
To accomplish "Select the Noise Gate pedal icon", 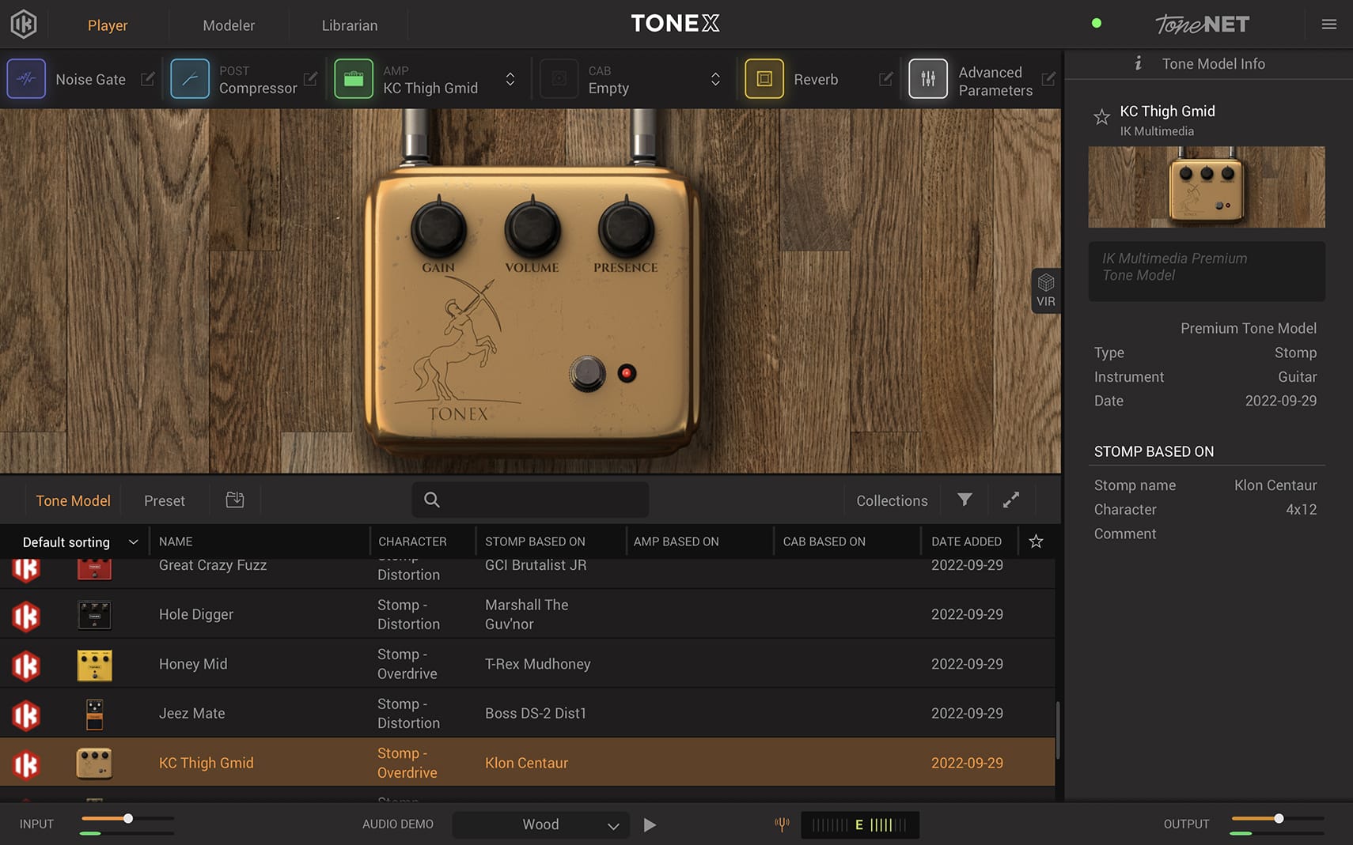I will pos(26,78).
